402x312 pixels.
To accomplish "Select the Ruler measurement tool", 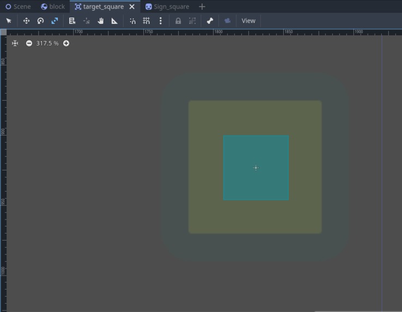I will (114, 21).
